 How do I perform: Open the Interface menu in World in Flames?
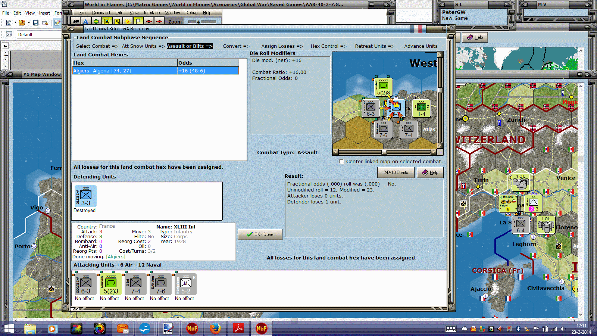(152, 13)
